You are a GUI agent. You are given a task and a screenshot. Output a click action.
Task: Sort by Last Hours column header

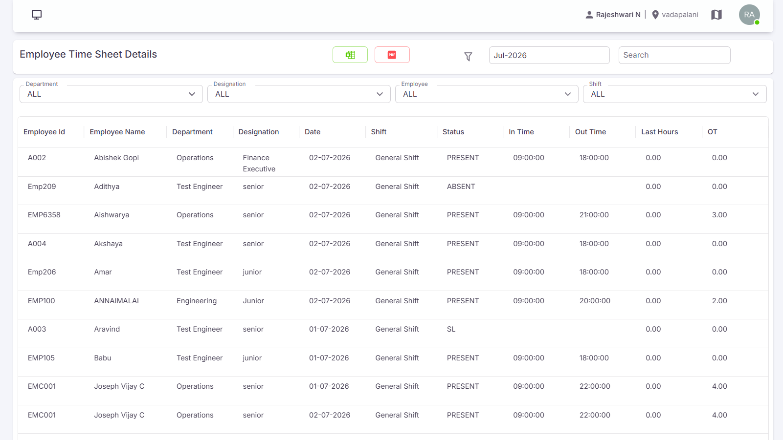tap(660, 132)
